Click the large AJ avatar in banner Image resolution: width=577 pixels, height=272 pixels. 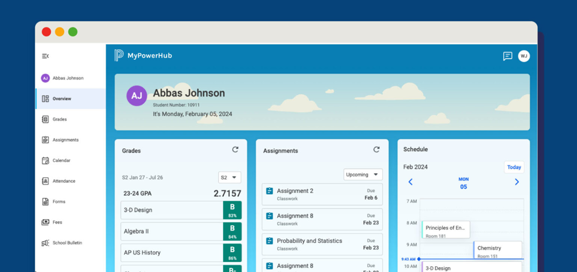[x=137, y=96]
